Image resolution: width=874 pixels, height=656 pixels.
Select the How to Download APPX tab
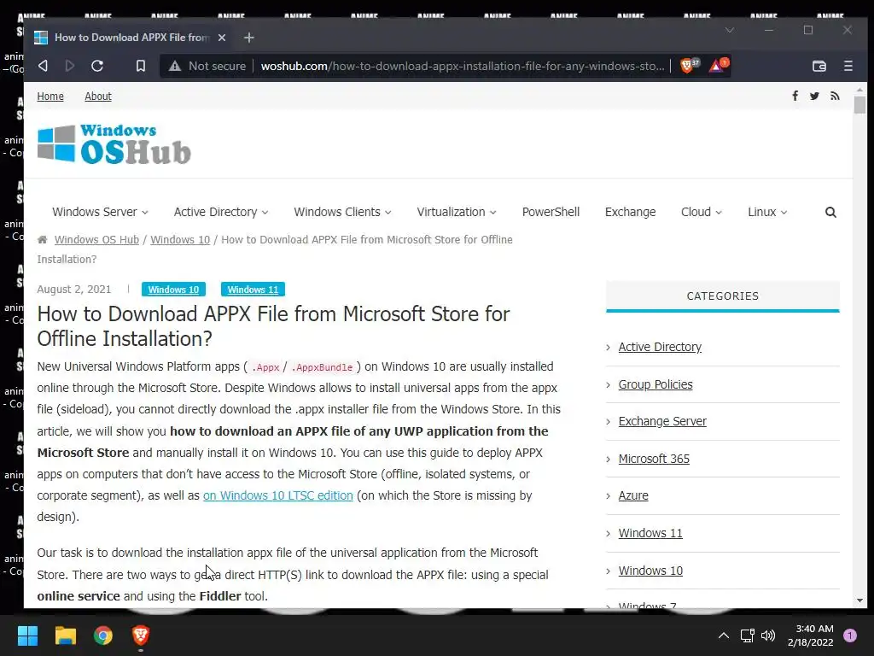coord(131,38)
